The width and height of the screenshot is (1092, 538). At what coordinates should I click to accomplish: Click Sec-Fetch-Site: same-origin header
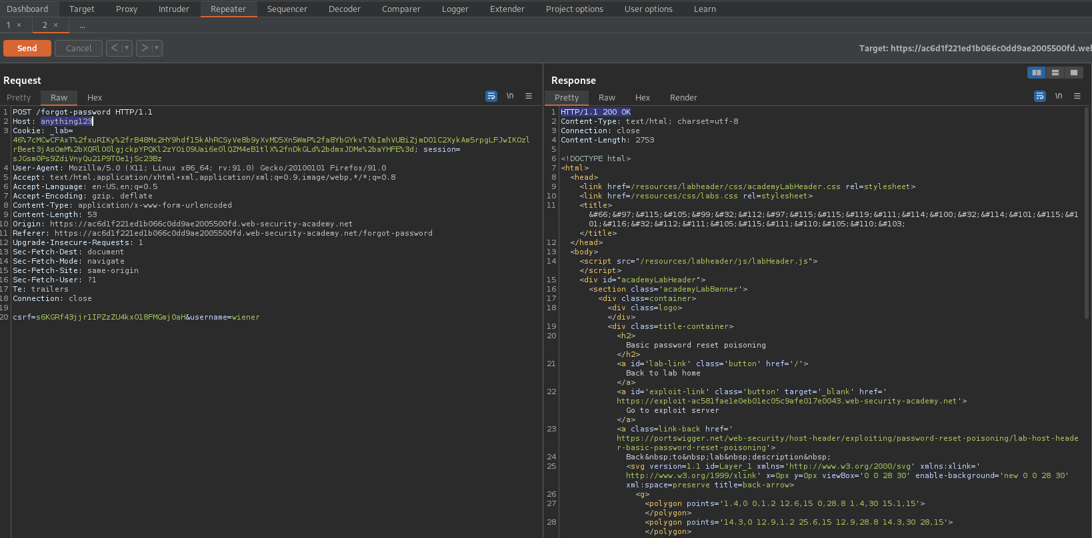75,270
